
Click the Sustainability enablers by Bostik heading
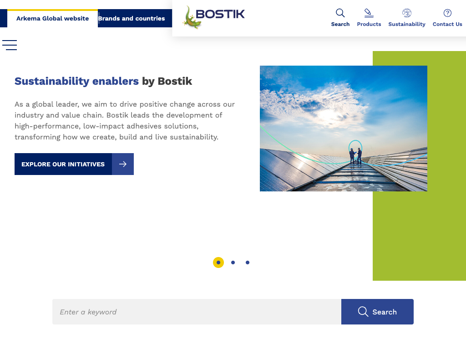pyautogui.click(x=103, y=81)
